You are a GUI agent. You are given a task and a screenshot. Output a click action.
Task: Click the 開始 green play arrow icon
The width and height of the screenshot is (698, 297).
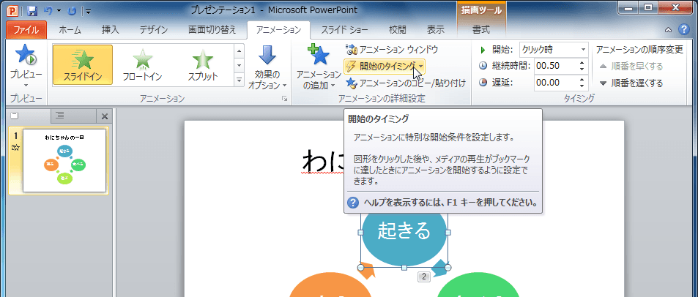tap(483, 50)
